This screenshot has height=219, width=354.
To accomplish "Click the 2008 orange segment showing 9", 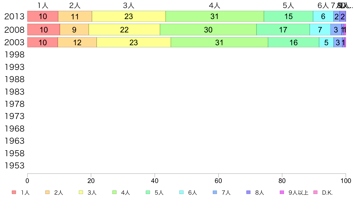I will pos(74,29).
